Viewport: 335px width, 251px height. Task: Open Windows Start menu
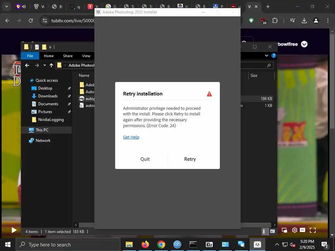click(8, 244)
